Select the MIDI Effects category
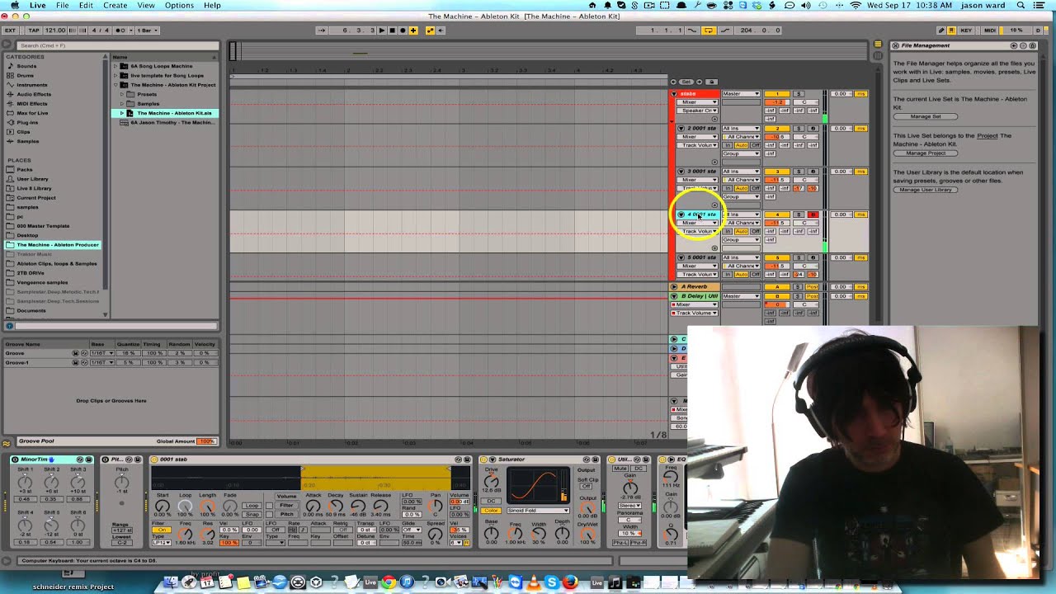Screen dimensions: 1056x594 click(33, 104)
